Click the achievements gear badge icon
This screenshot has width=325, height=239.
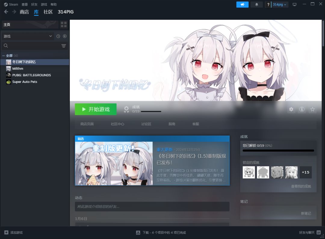[126, 109]
